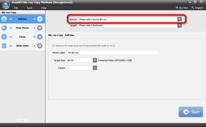Close the AnyMP4 window
This screenshot has width=206, height=127.
click(201, 2)
